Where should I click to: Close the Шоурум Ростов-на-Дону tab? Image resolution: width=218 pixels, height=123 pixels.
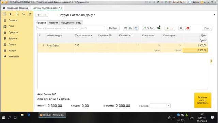(x=62, y=8)
